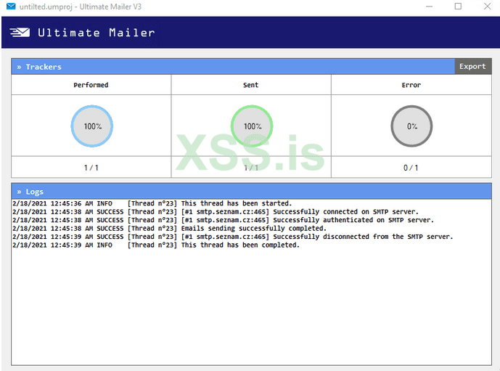Viewport: 500px width, 371px height.
Task: Select log line 'Successfully connected on SMTP server.'
Action: pyautogui.click(x=216, y=211)
